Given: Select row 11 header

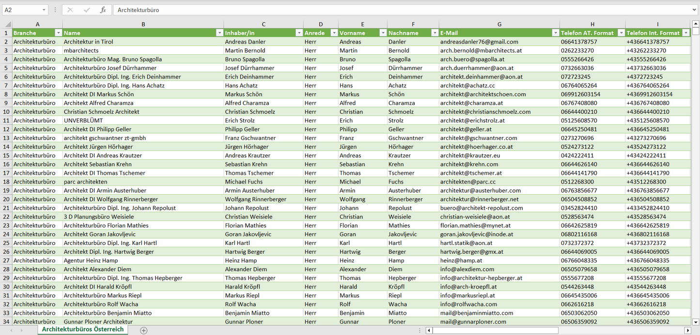Looking at the screenshot, I should [x=6, y=121].
